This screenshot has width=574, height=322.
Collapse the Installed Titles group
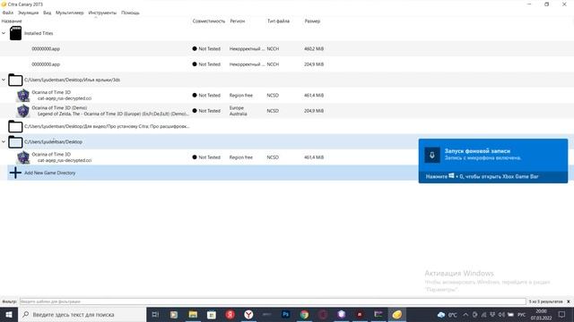(4, 33)
